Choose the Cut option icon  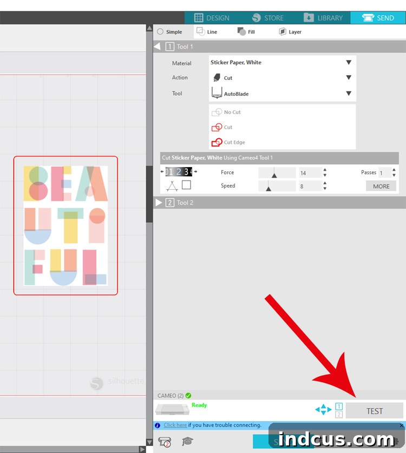click(217, 127)
